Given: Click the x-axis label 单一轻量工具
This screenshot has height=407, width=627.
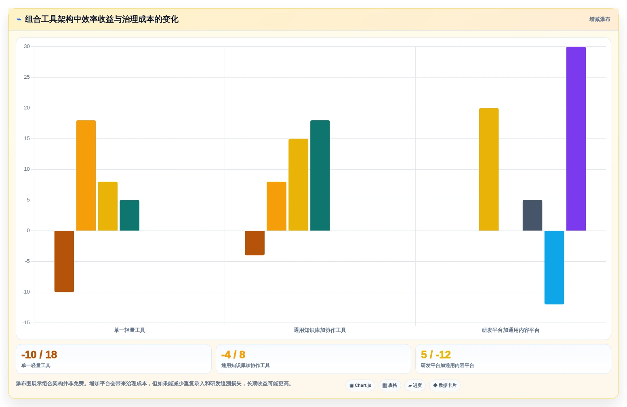Looking at the screenshot, I should click(x=130, y=330).
